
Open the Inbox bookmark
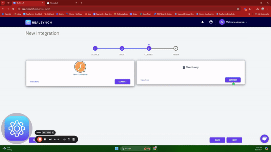pos(17,14)
